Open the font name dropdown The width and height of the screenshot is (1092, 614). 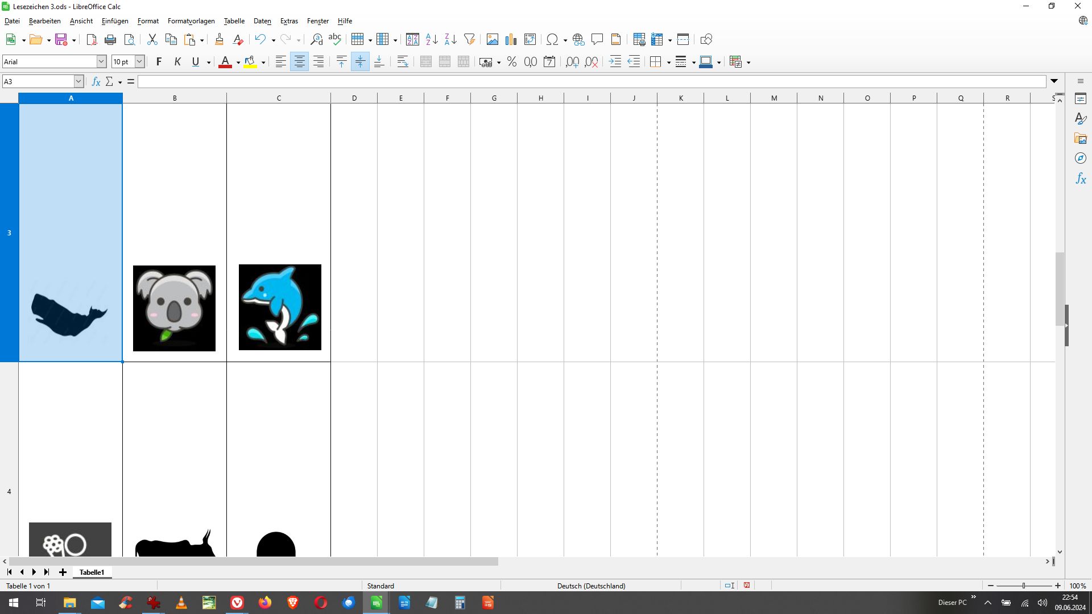pyautogui.click(x=101, y=61)
